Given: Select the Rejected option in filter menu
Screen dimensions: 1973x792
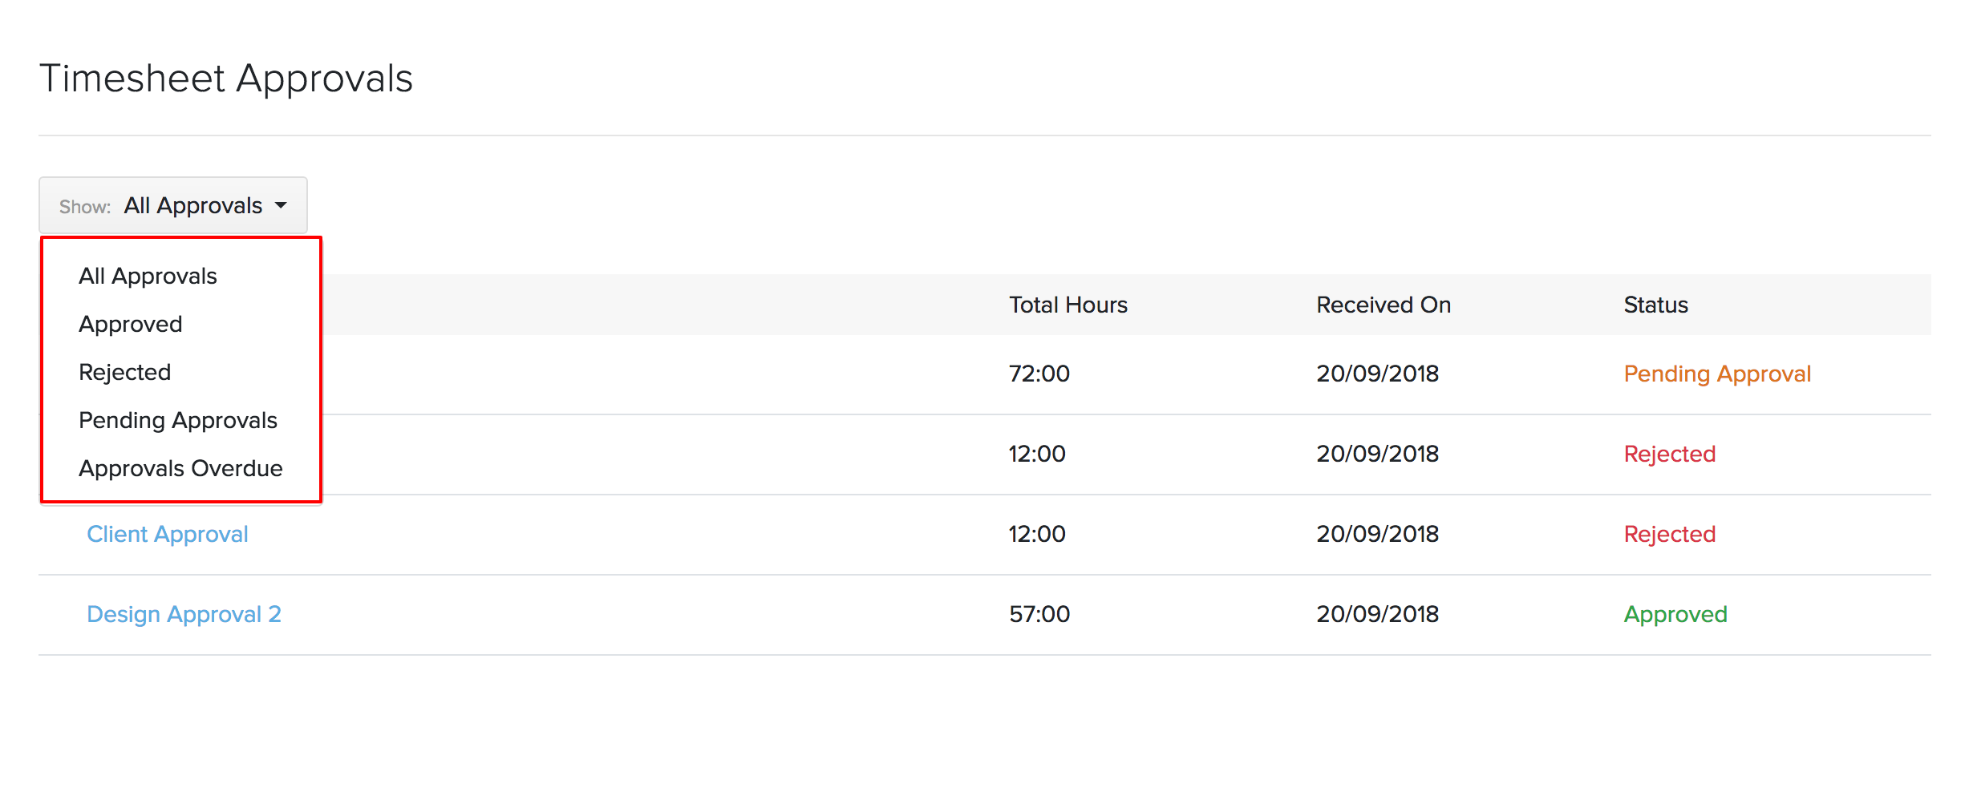Looking at the screenshot, I should click(125, 373).
